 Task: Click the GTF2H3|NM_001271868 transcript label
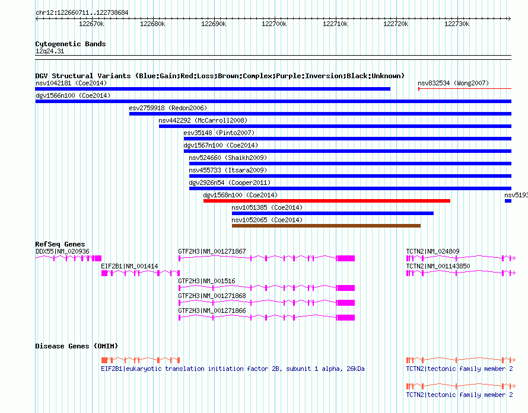(212, 296)
